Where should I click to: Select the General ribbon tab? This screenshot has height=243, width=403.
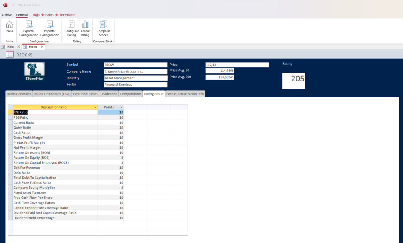pos(22,15)
